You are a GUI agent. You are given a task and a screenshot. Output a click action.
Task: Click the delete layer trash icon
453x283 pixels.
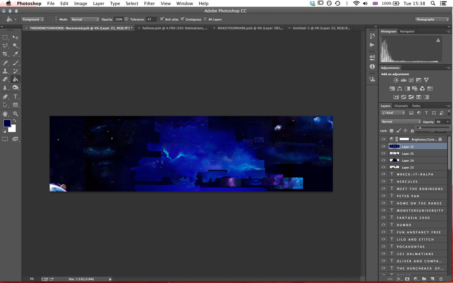(441, 279)
